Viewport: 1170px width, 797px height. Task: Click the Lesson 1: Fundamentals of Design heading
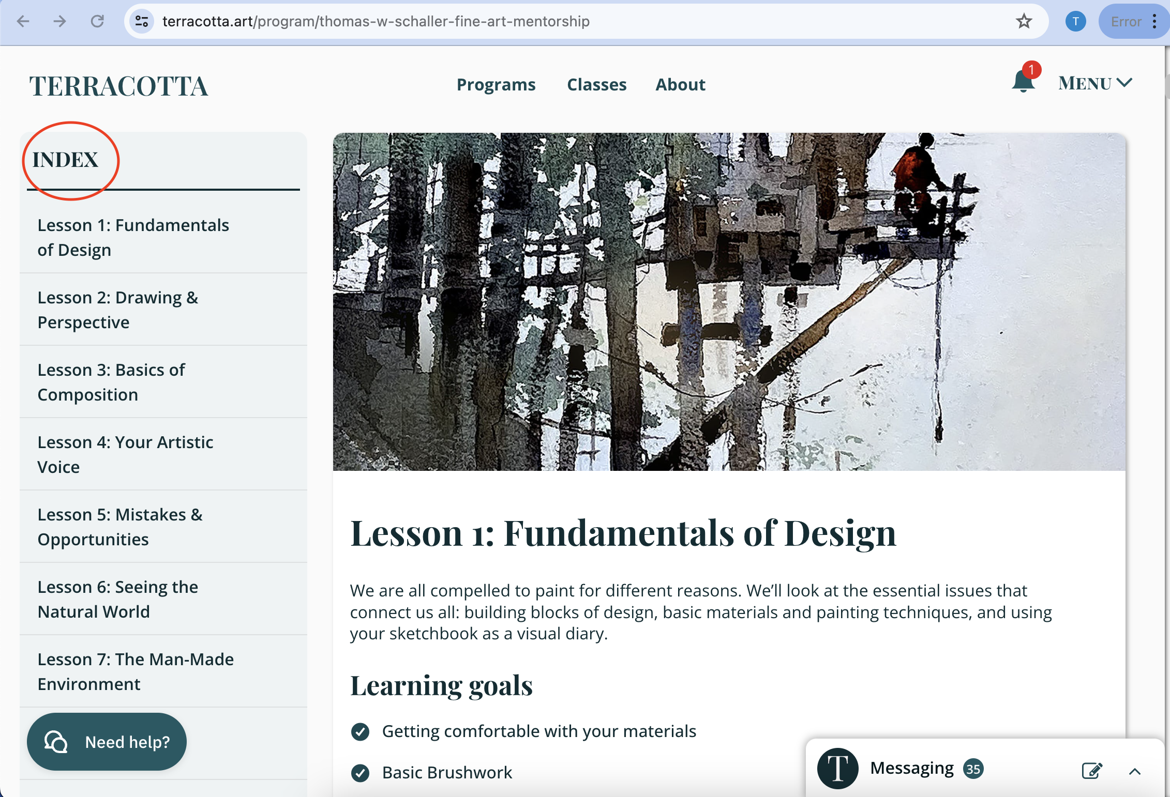623,533
